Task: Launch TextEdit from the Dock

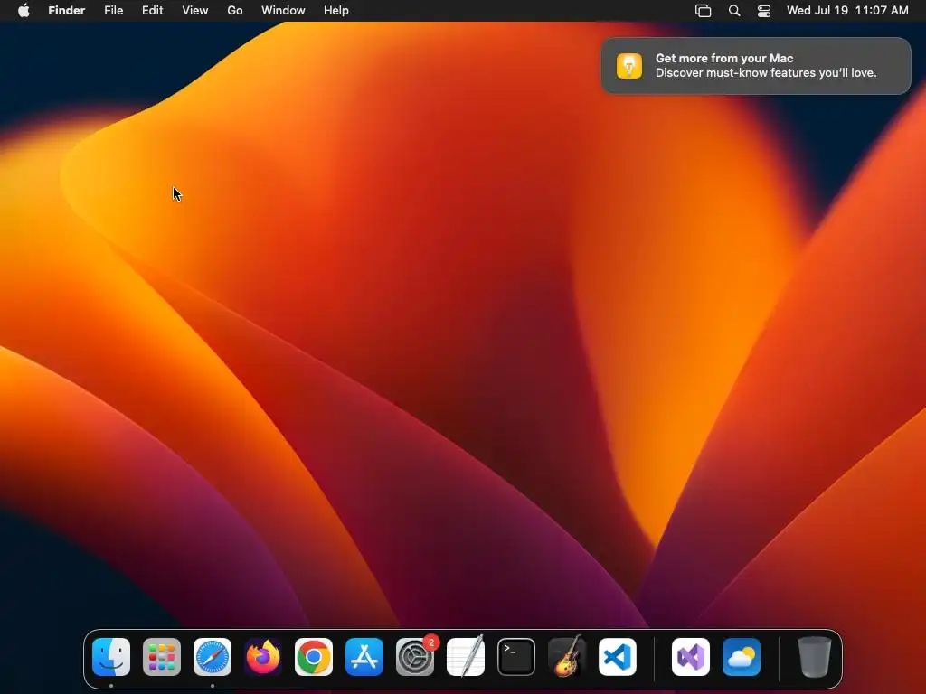Action: (x=466, y=657)
